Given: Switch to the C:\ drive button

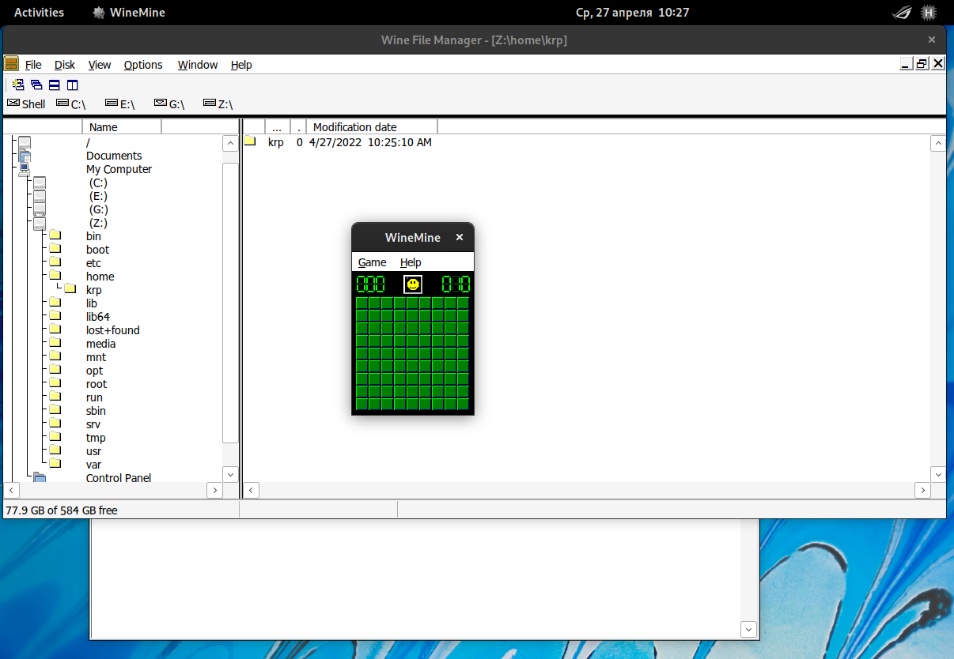Looking at the screenshot, I should click(71, 104).
